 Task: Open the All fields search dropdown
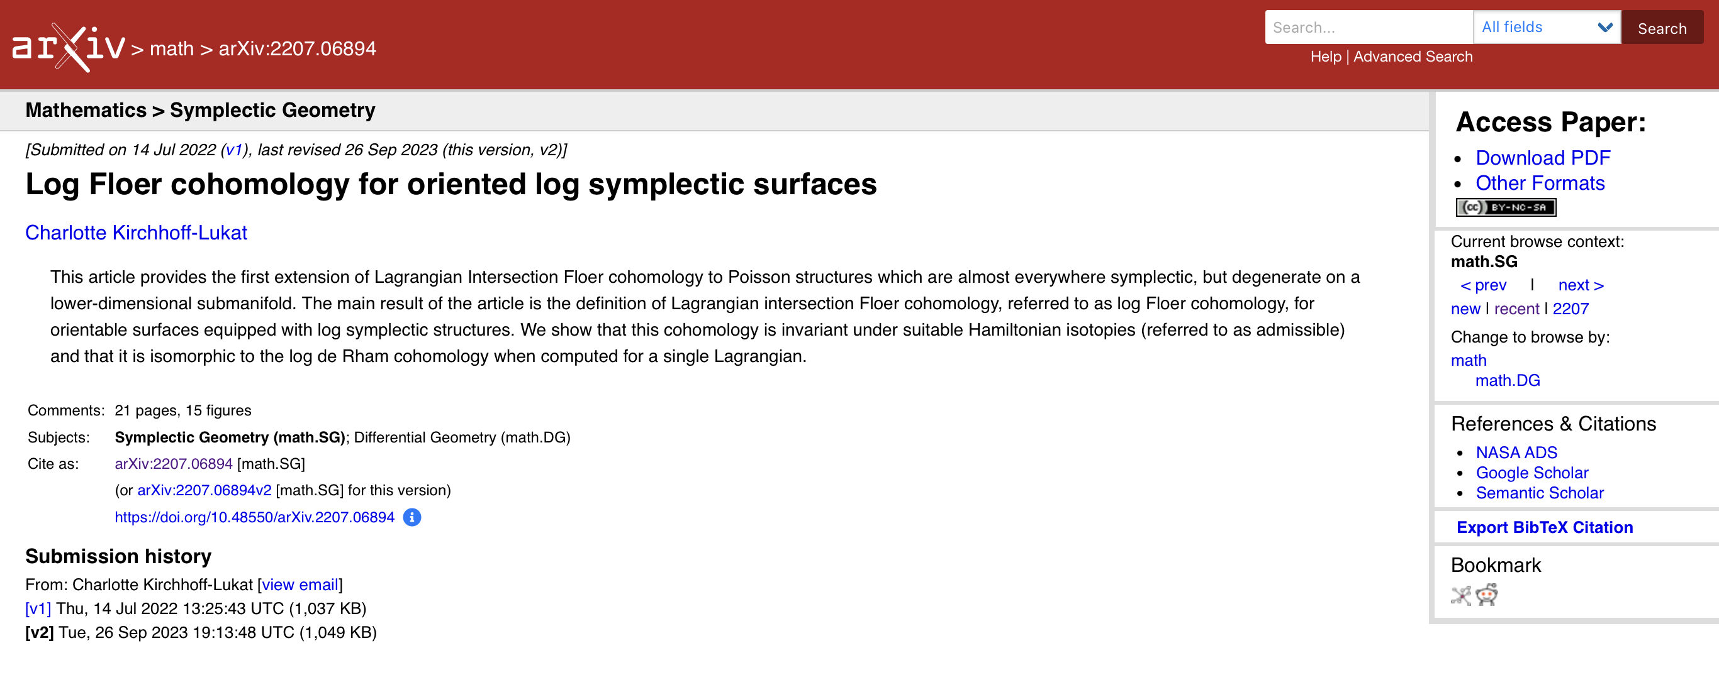click(x=1546, y=27)
